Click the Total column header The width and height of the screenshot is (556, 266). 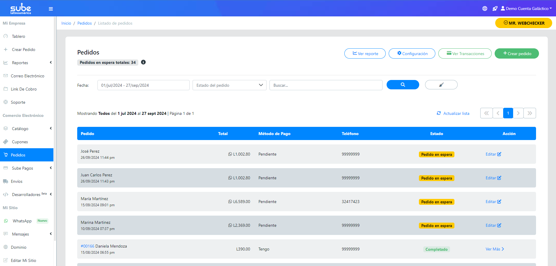coord(223,134)
